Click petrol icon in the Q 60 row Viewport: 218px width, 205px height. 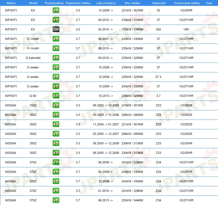pyautogui.click(x=56, y=96)
